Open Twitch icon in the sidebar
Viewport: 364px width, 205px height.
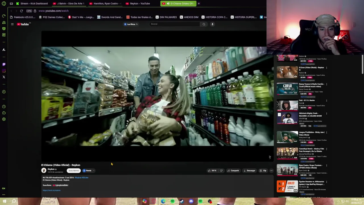[x=4, y=64]
